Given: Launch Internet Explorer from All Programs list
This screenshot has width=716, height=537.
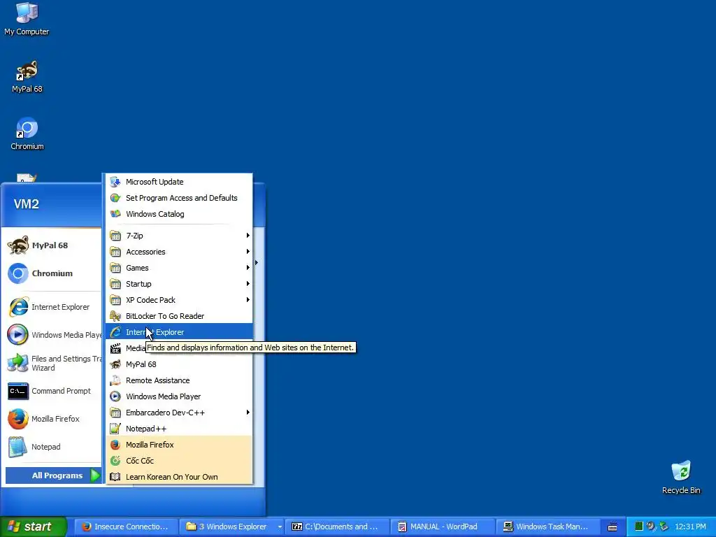Looking at the screenshot, I should 179,332.
